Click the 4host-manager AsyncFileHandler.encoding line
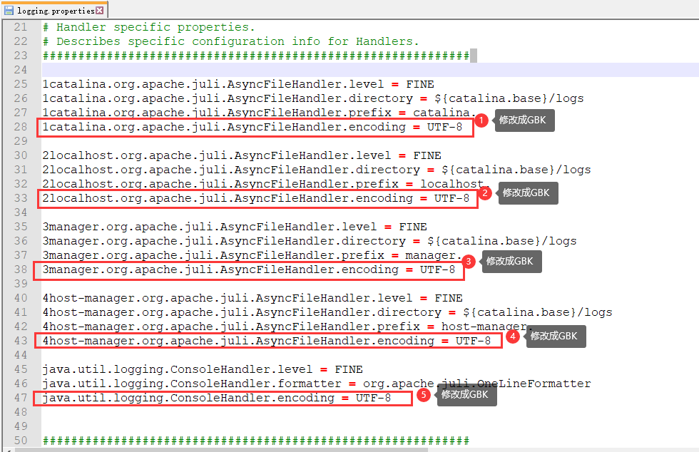This screenshot has height=452, width=699. click(x=267, y=341)
